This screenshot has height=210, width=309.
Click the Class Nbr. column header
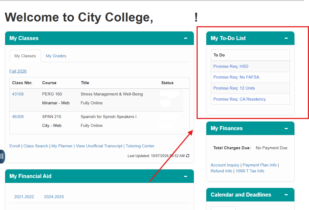point(22,83)
